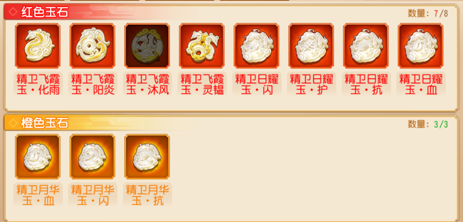Click the 橙色玉石 section header
Image resolution: width=463 pixels, height=222 pixels.
[45, 123]
